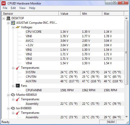Collapse the Voltages group

pos(13,27)
